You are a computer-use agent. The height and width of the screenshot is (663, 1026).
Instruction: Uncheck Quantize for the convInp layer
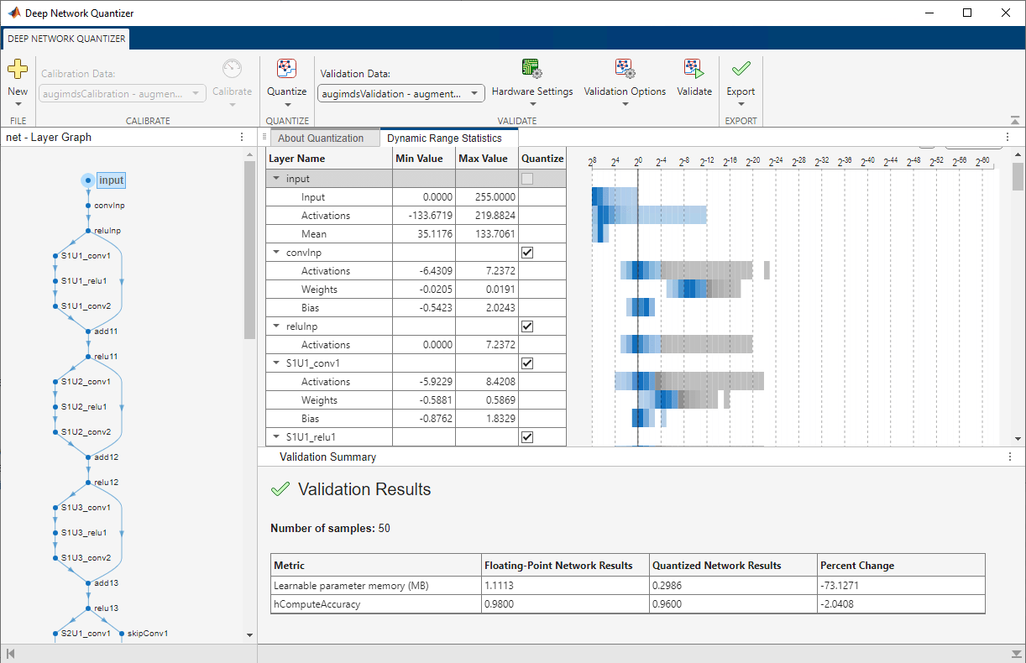[527, 253]
